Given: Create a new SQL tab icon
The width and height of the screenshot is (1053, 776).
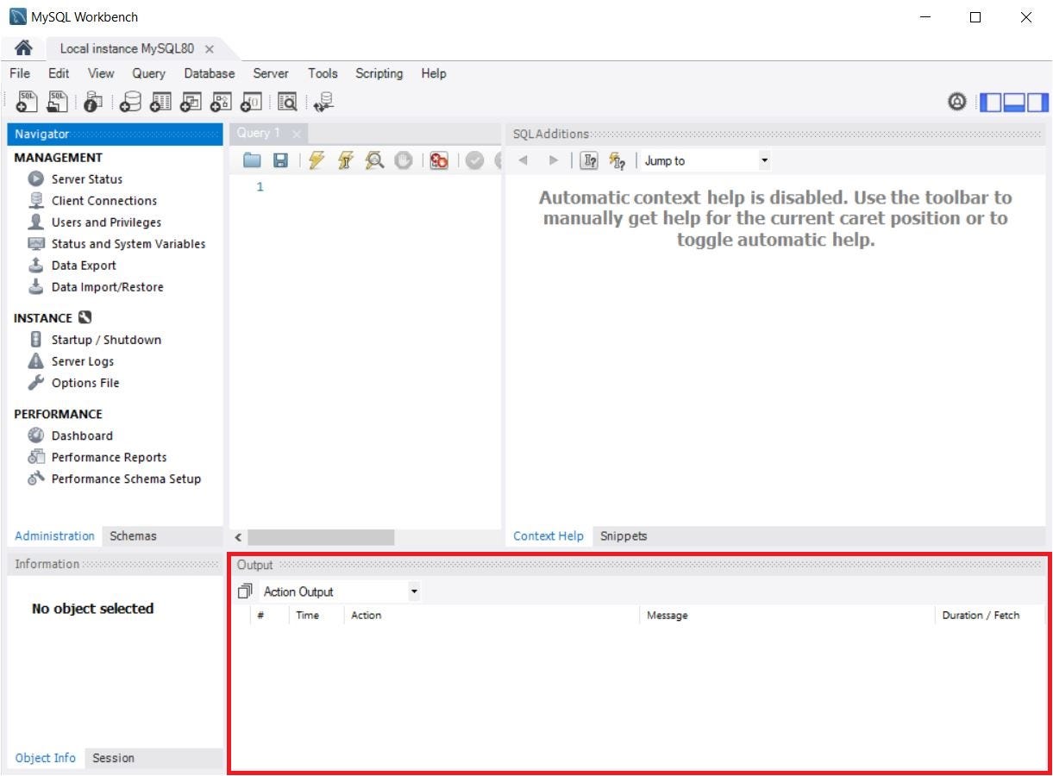Looking at the screenshot, I should [27, 102].
